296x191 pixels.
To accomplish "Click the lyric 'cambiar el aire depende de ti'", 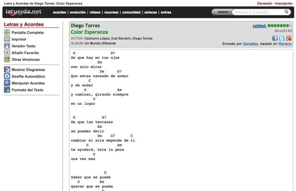I will [103, 140].
